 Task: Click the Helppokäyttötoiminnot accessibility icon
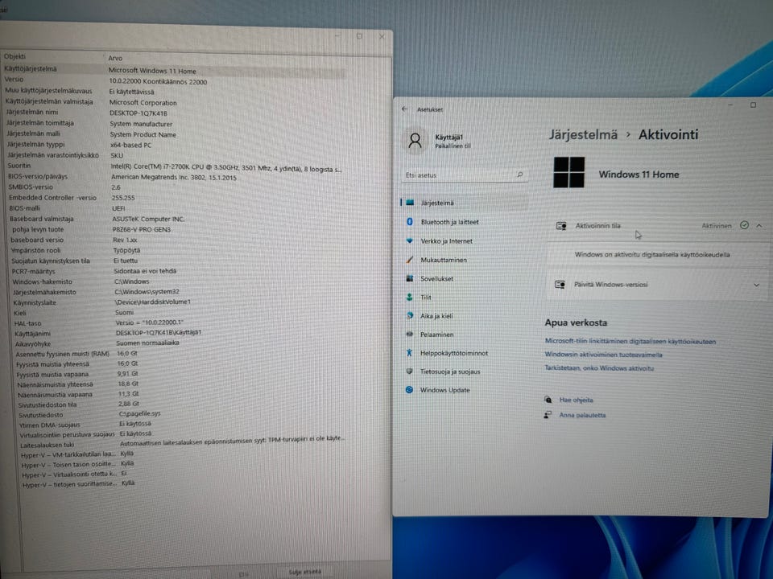click(409, 352)
